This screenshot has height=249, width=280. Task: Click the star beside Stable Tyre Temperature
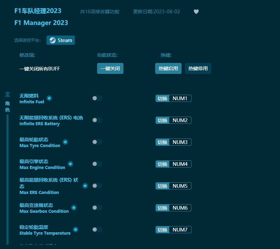point(76,229)
